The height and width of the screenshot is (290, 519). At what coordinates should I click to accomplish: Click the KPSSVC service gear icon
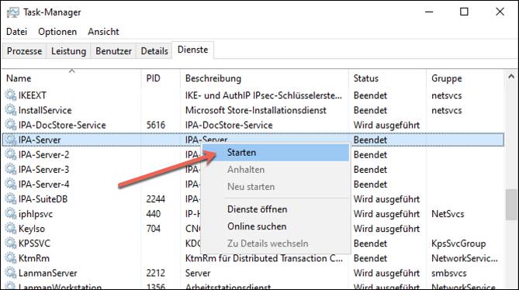11,243
